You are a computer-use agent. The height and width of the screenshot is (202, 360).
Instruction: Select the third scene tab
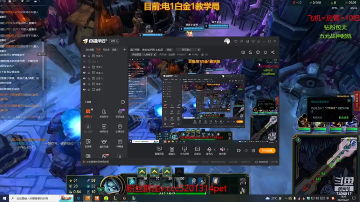pos(106,49)
